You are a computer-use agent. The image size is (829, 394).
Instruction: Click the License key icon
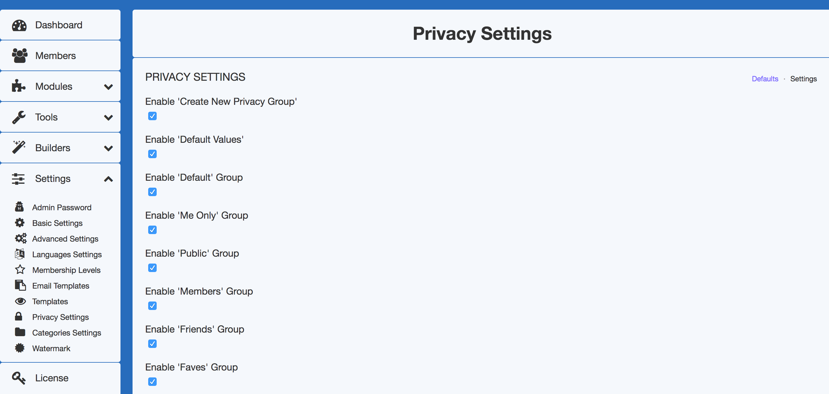19,378
